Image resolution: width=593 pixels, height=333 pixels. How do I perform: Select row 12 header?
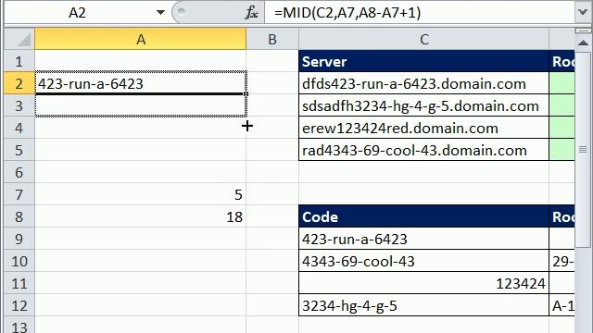[x=19, y=305]
